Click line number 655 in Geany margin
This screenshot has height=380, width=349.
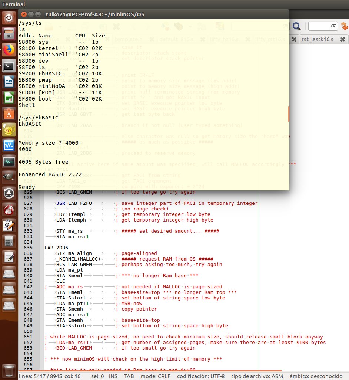click(28, 359)
